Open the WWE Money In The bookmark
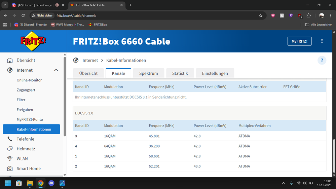The image size is (336, 189). [x=67, y=25]
